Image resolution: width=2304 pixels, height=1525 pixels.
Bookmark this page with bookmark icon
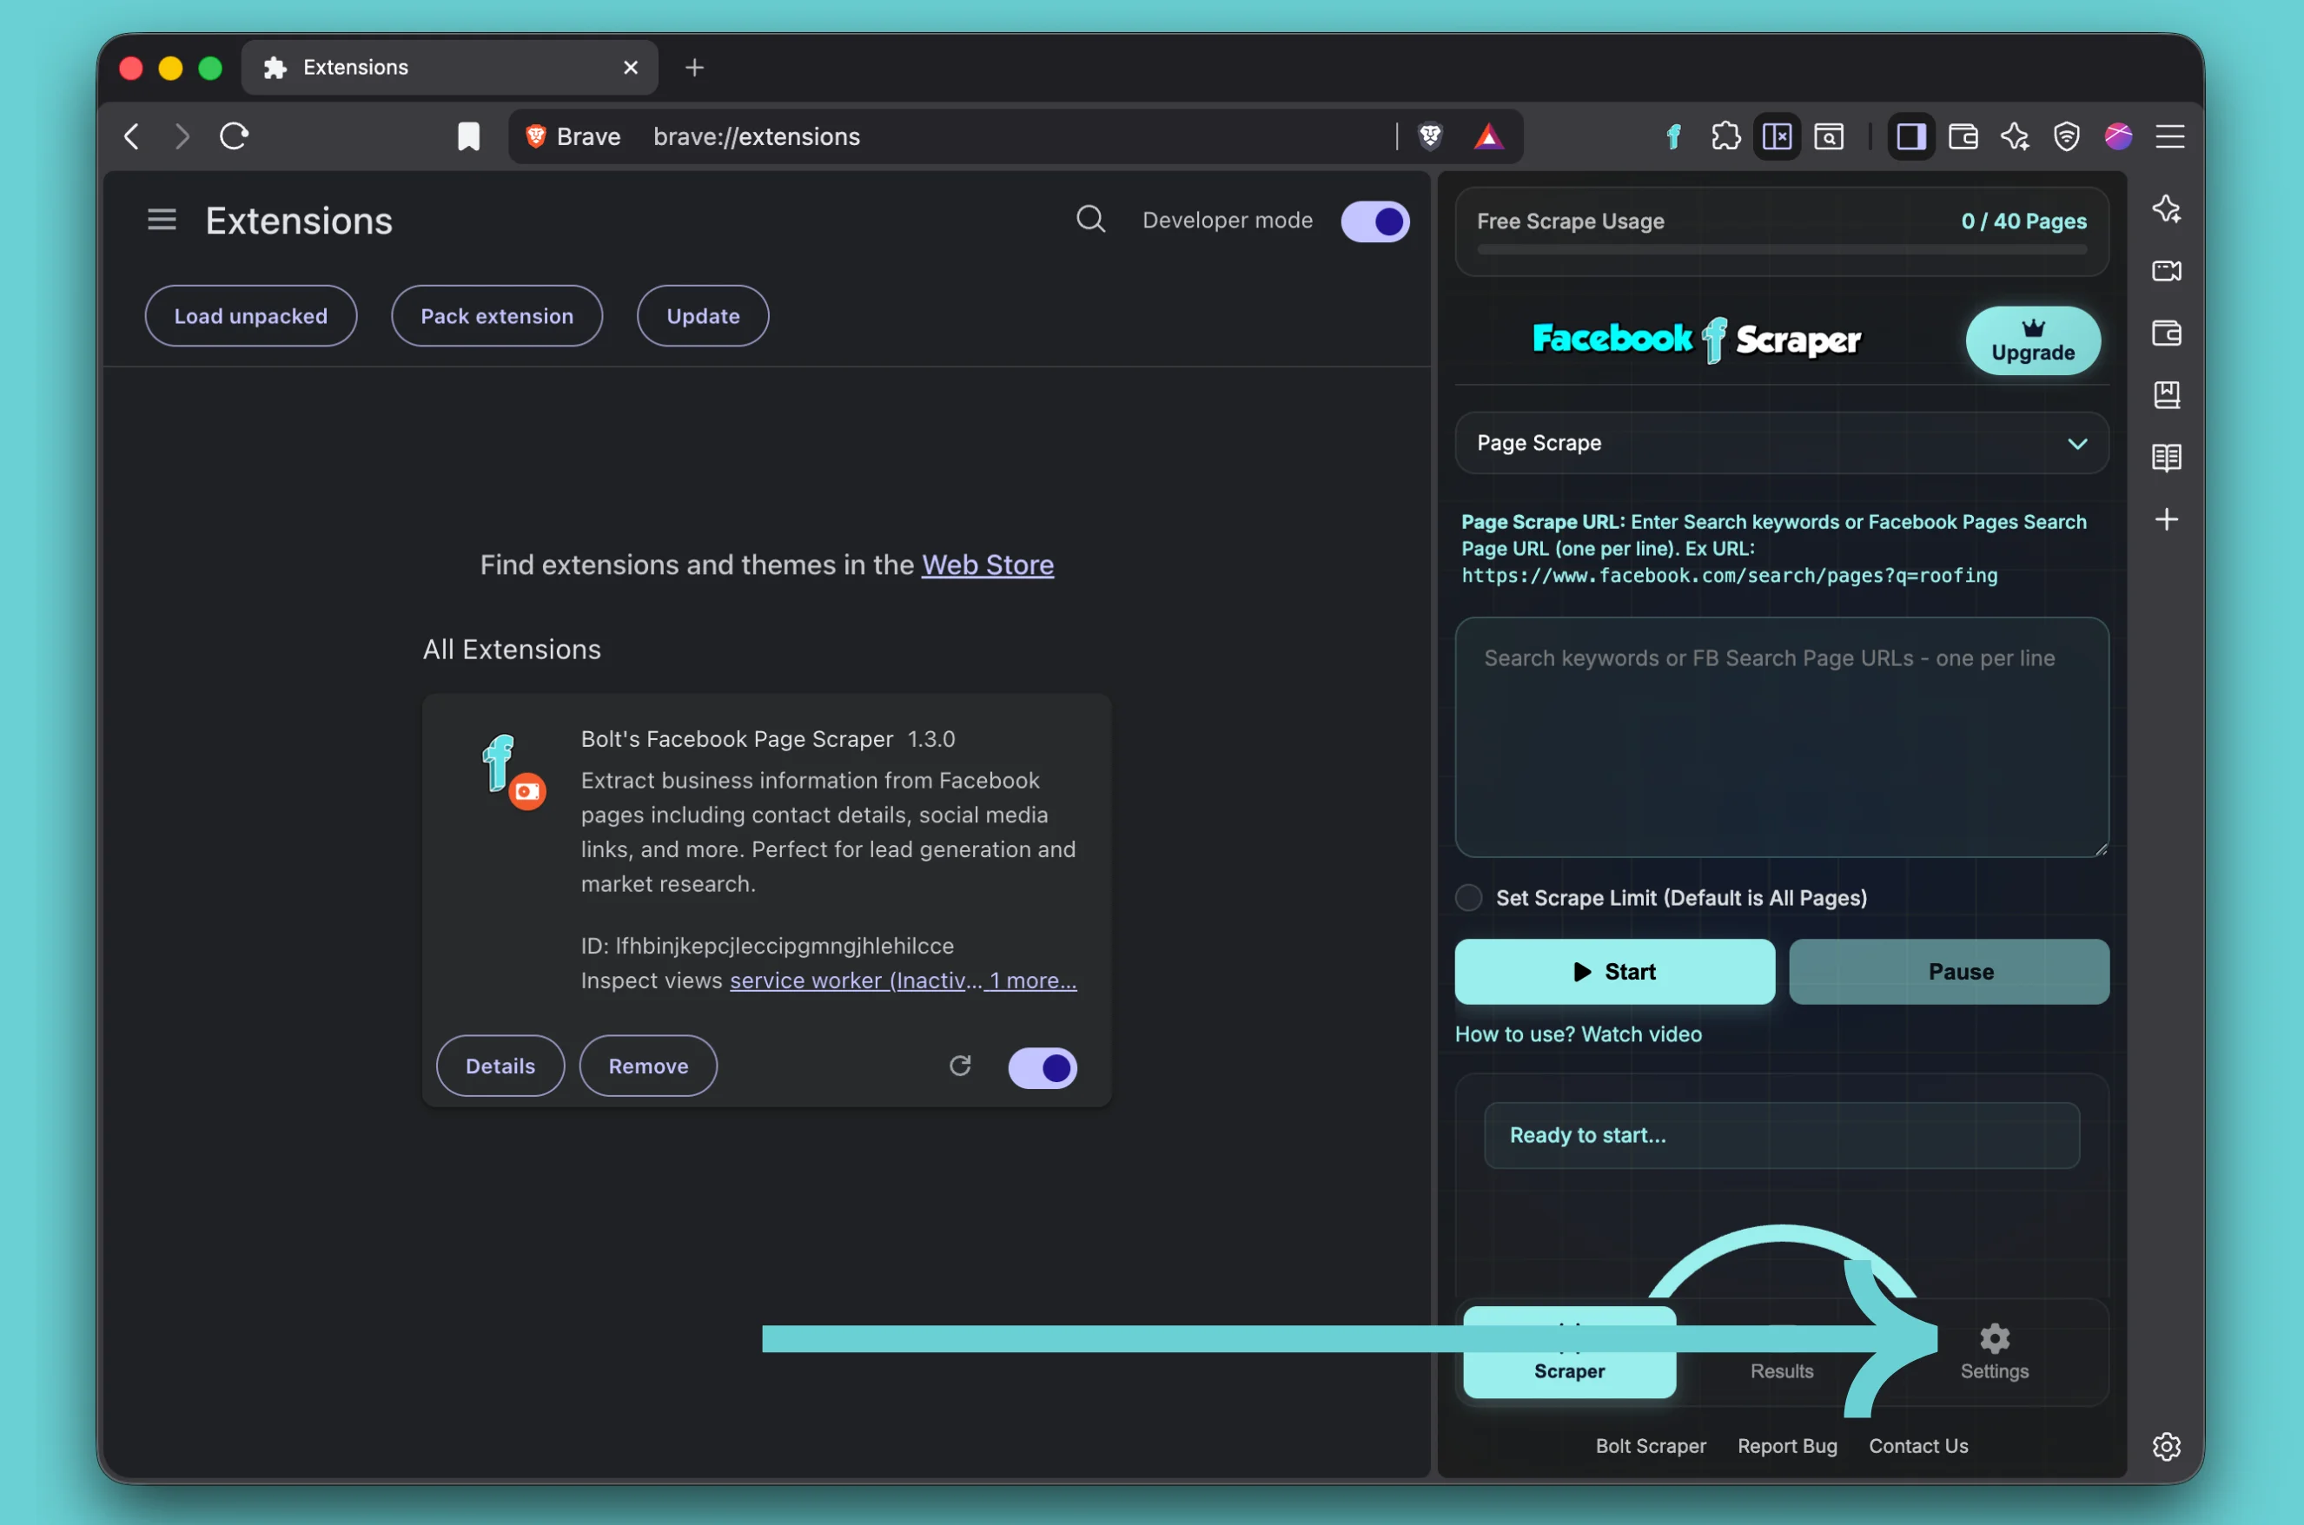pos(469,136)
